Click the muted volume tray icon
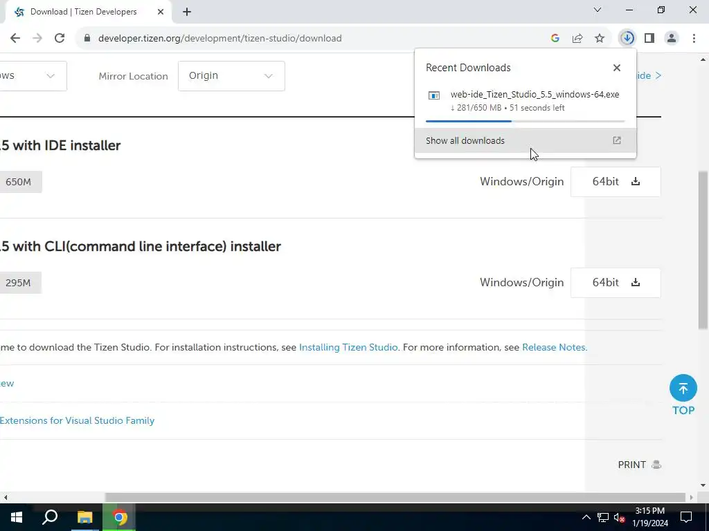 coord(620,517)
